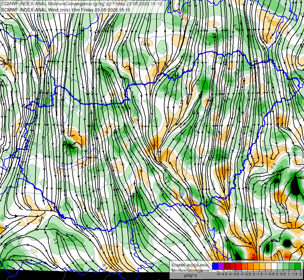Viewport: 304px width, 280px height.
Task: Select the legend swatch between -4 and -3.5
Action: pyautogui.click(x=233, y=266)
